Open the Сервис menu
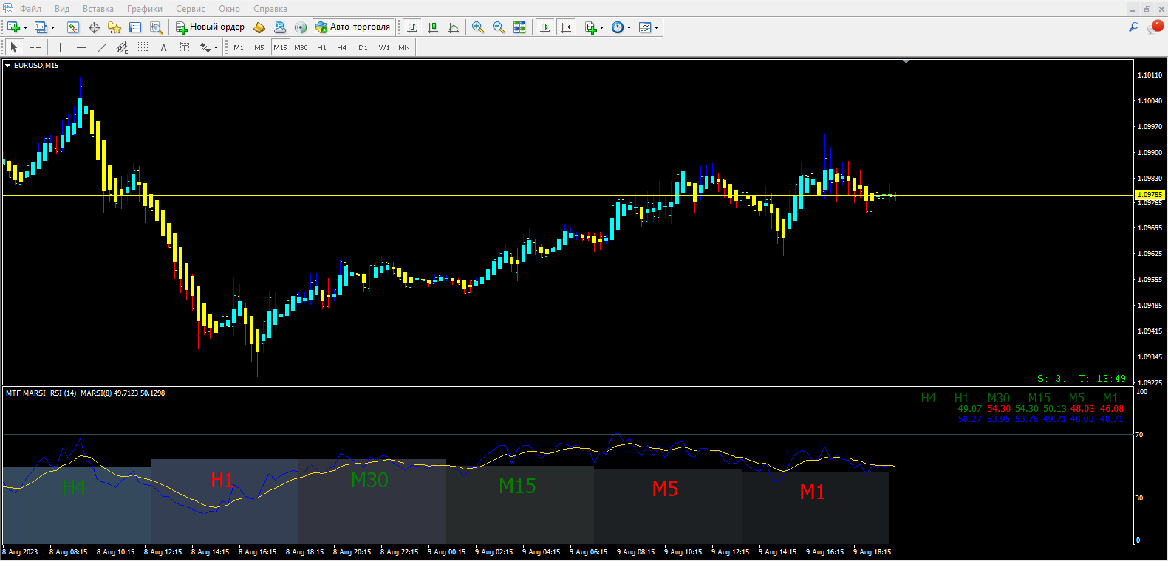 coord(191,9)
